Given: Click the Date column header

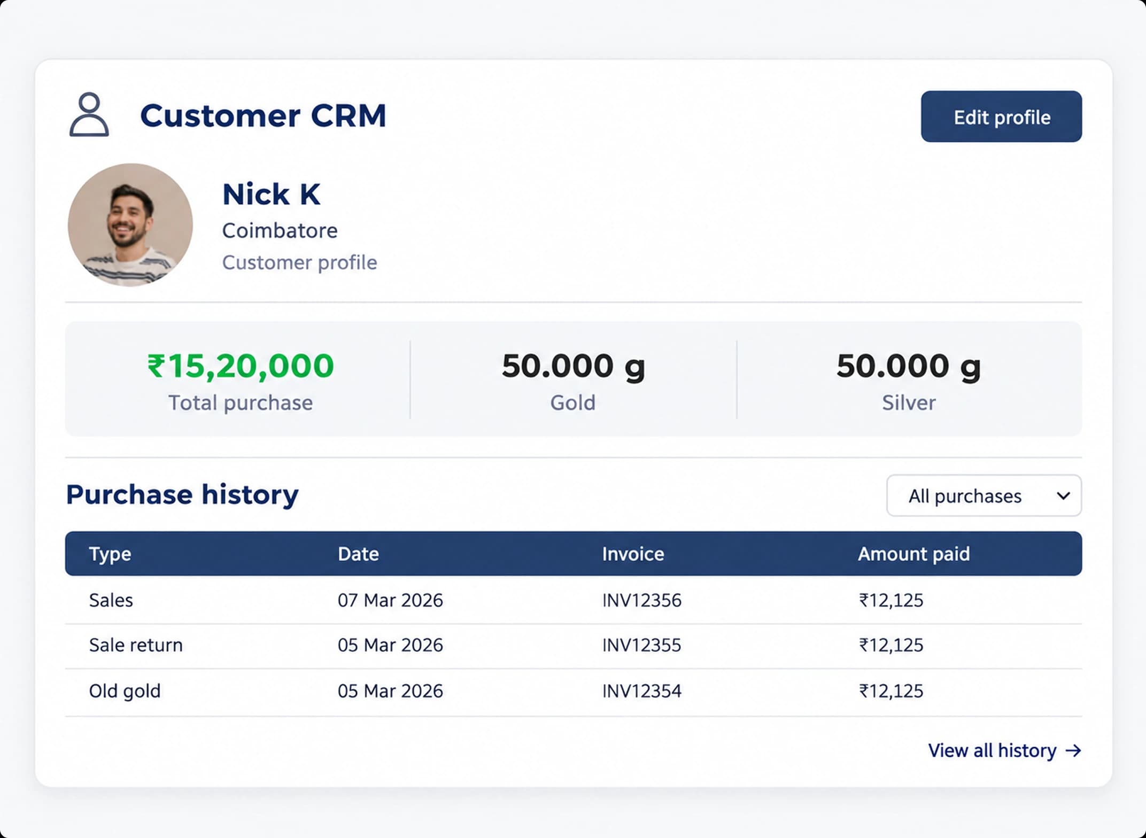Looking at the screenshot, I should pos(358,554).
